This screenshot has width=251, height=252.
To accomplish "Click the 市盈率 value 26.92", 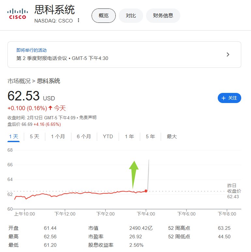I will [136, 237].
